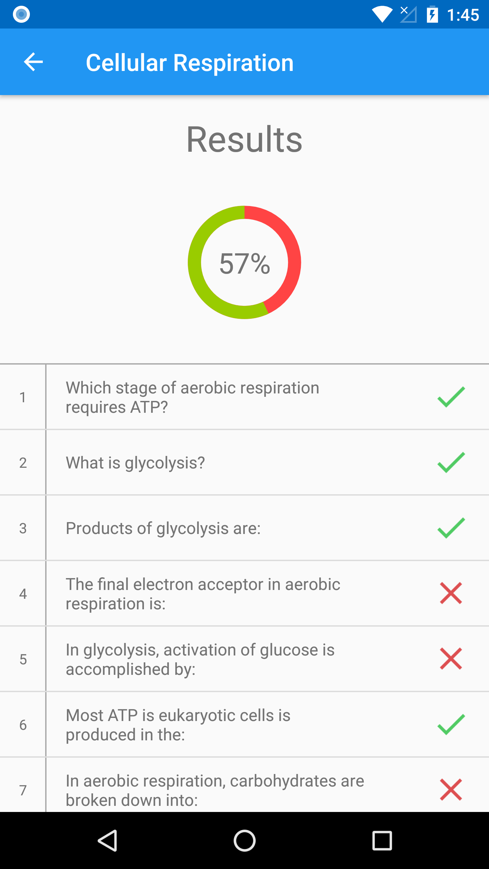Select carbohydrates are broken down into question

(x=215, y=790)
